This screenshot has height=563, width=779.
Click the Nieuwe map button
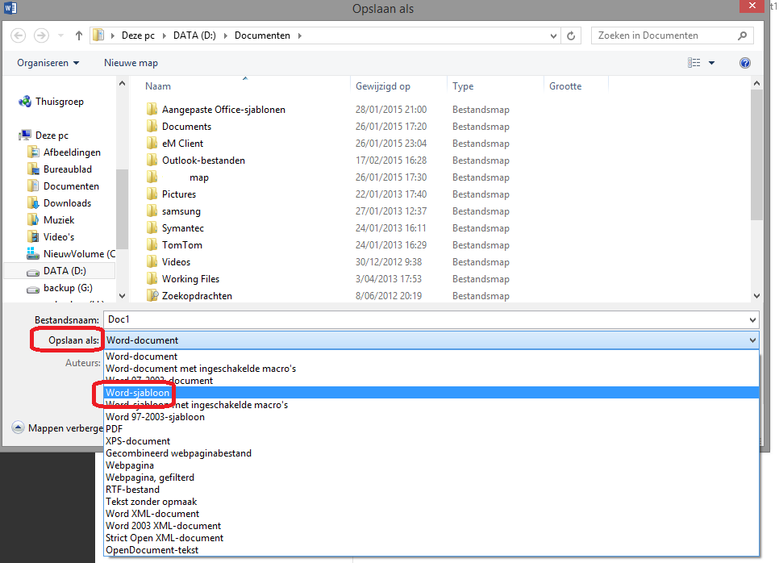[x=131, y=63]
